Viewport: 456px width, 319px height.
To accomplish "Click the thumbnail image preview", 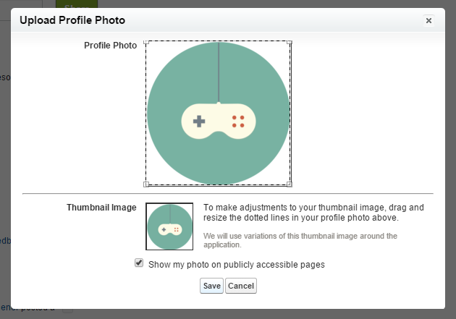I will click(x=169, y=227).
